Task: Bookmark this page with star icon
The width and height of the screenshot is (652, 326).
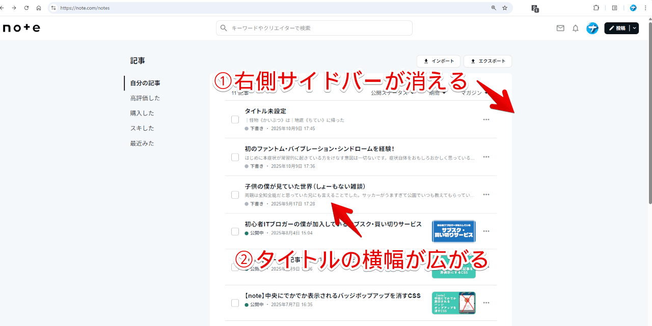Action: pyautogui.click(x=505, y=8)
